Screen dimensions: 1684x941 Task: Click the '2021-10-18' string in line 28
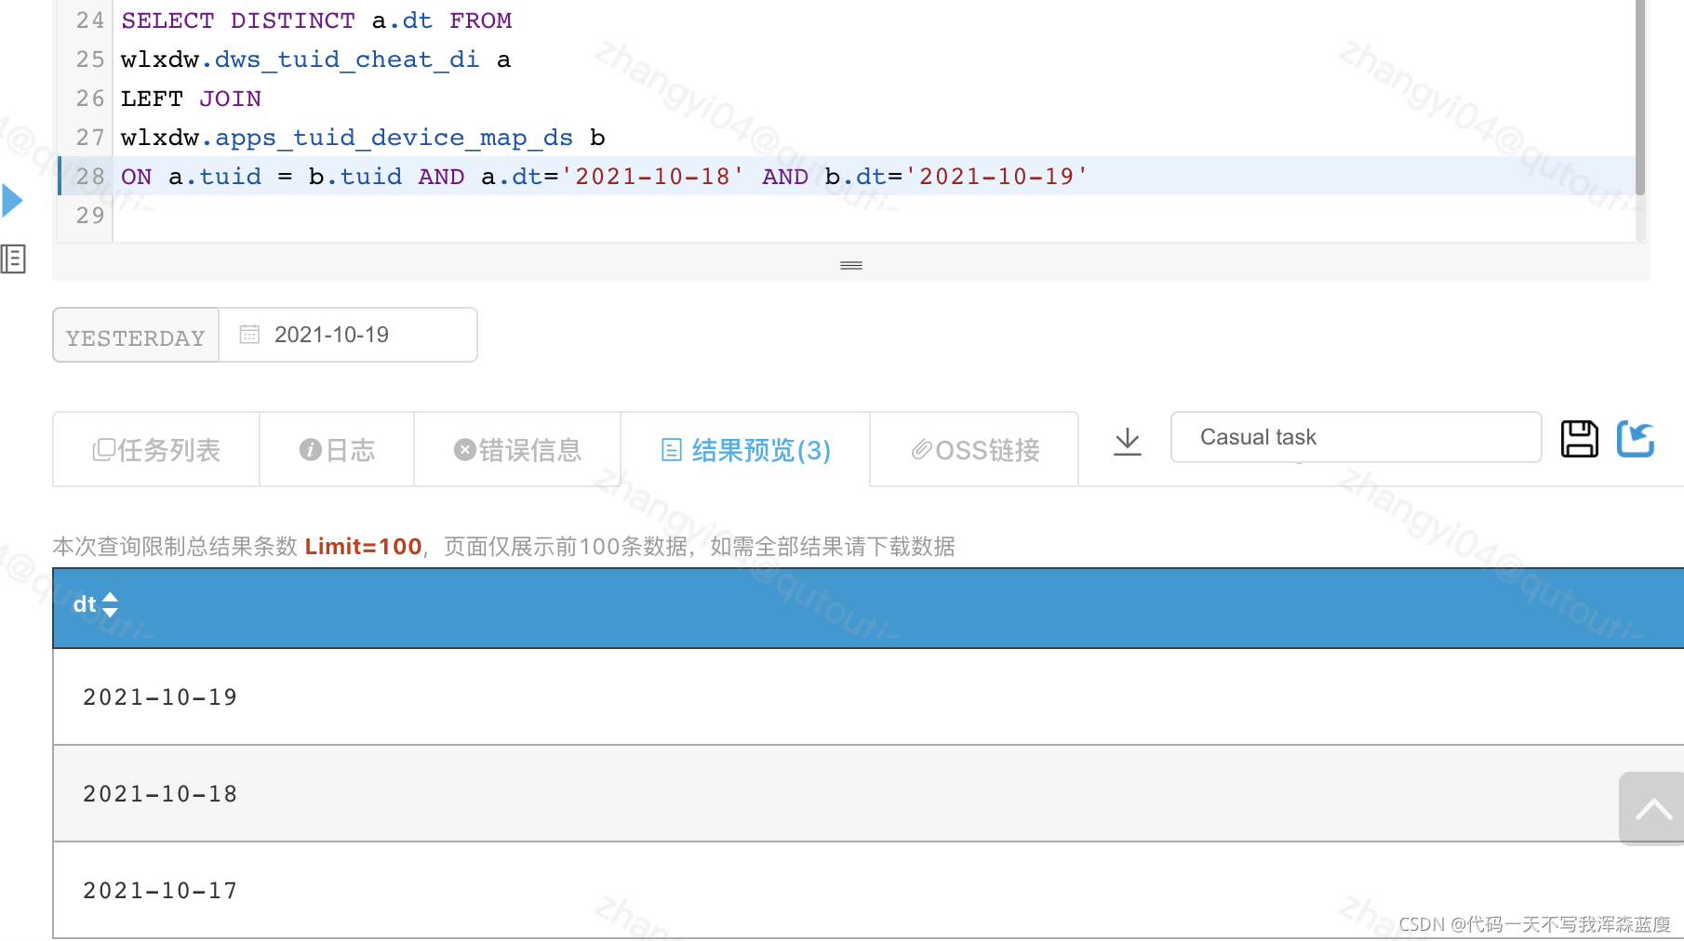point(653,177)
